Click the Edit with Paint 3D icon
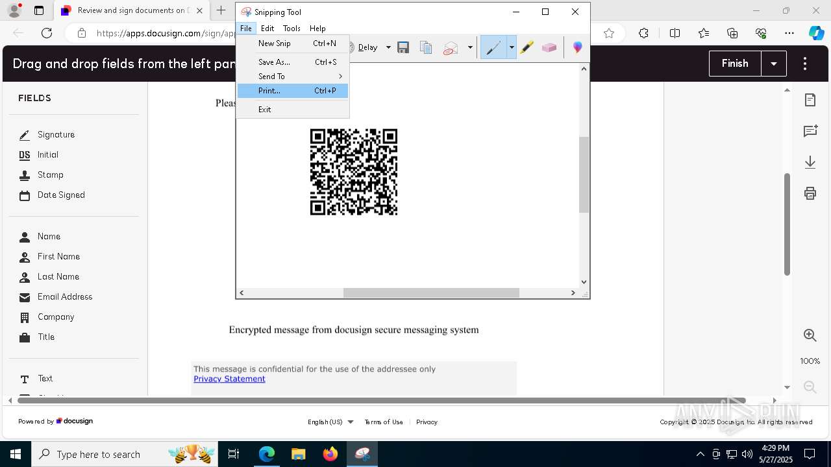The width and height of the screenshot is (831, 467). (x=577, y=47)
